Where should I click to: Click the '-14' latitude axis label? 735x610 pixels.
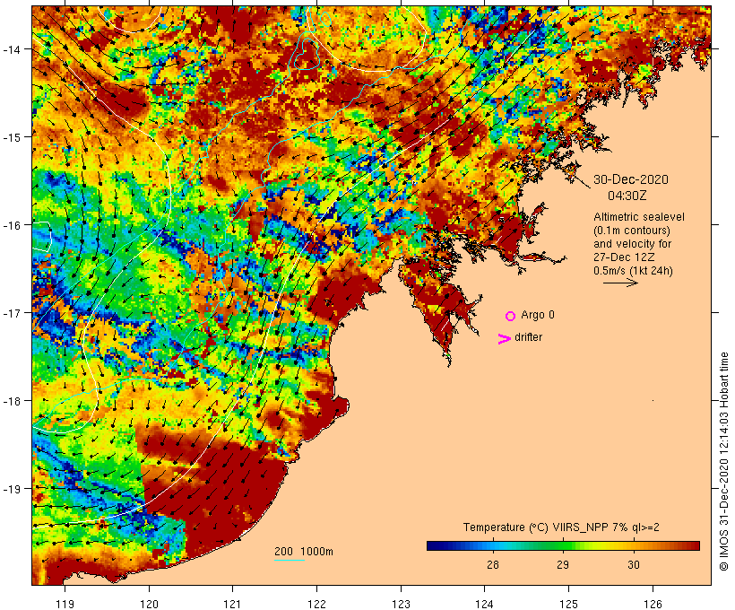pos(11,49)
